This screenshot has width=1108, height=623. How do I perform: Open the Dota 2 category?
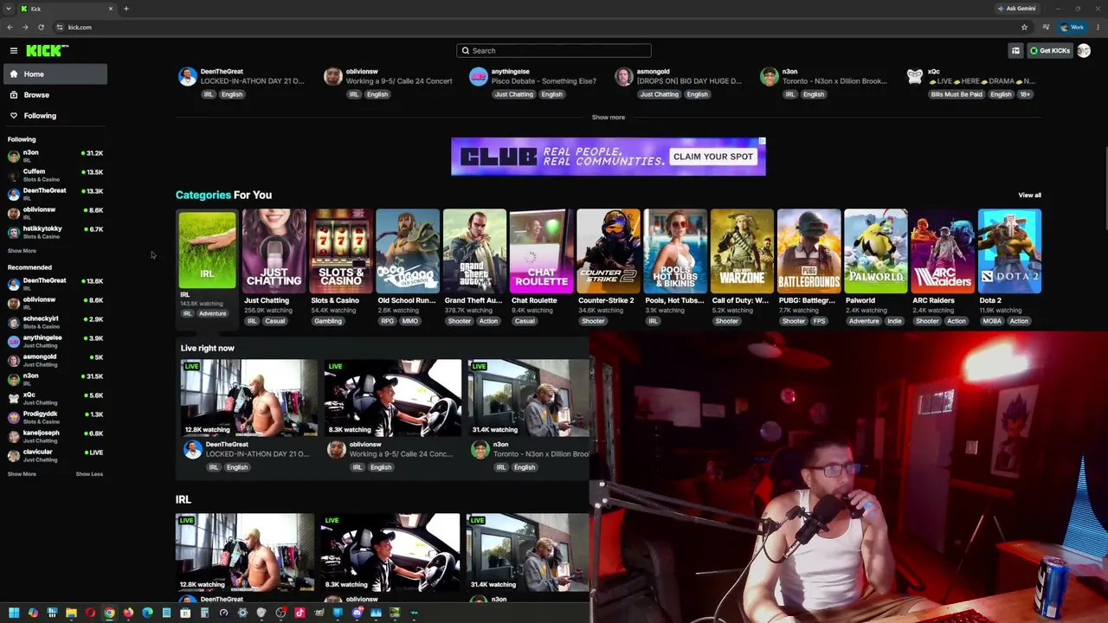(1009, 252)
